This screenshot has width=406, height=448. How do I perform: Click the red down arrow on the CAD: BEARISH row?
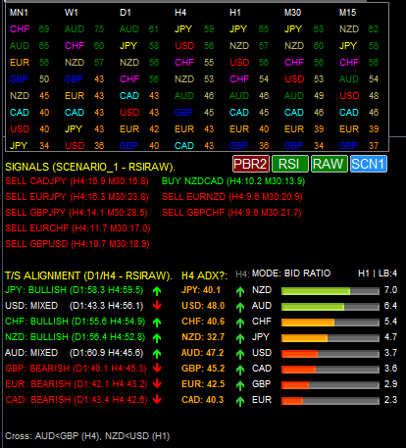(x=157, y=399)
